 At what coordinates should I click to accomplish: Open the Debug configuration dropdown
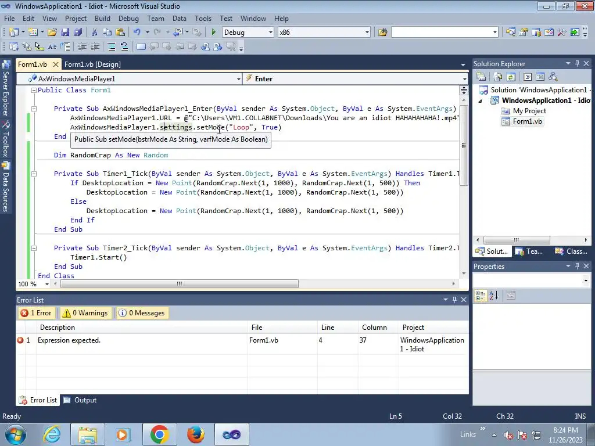coord(271,33)
